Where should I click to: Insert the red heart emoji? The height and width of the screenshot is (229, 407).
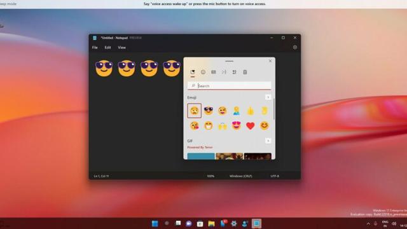[251, 126]
